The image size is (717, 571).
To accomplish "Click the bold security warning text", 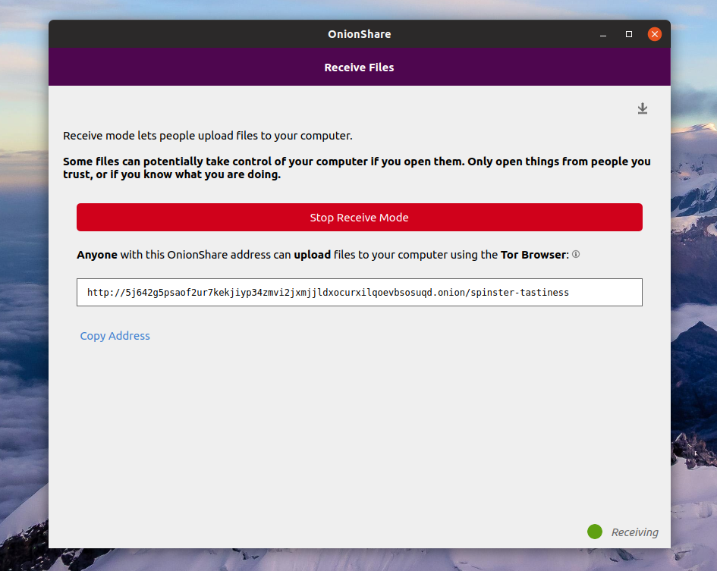I will (x=357, y=167).
